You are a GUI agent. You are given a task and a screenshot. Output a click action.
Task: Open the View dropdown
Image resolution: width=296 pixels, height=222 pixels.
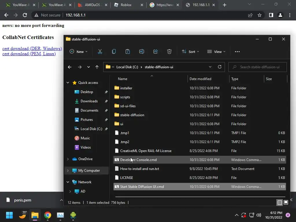[x=216, y=51]
